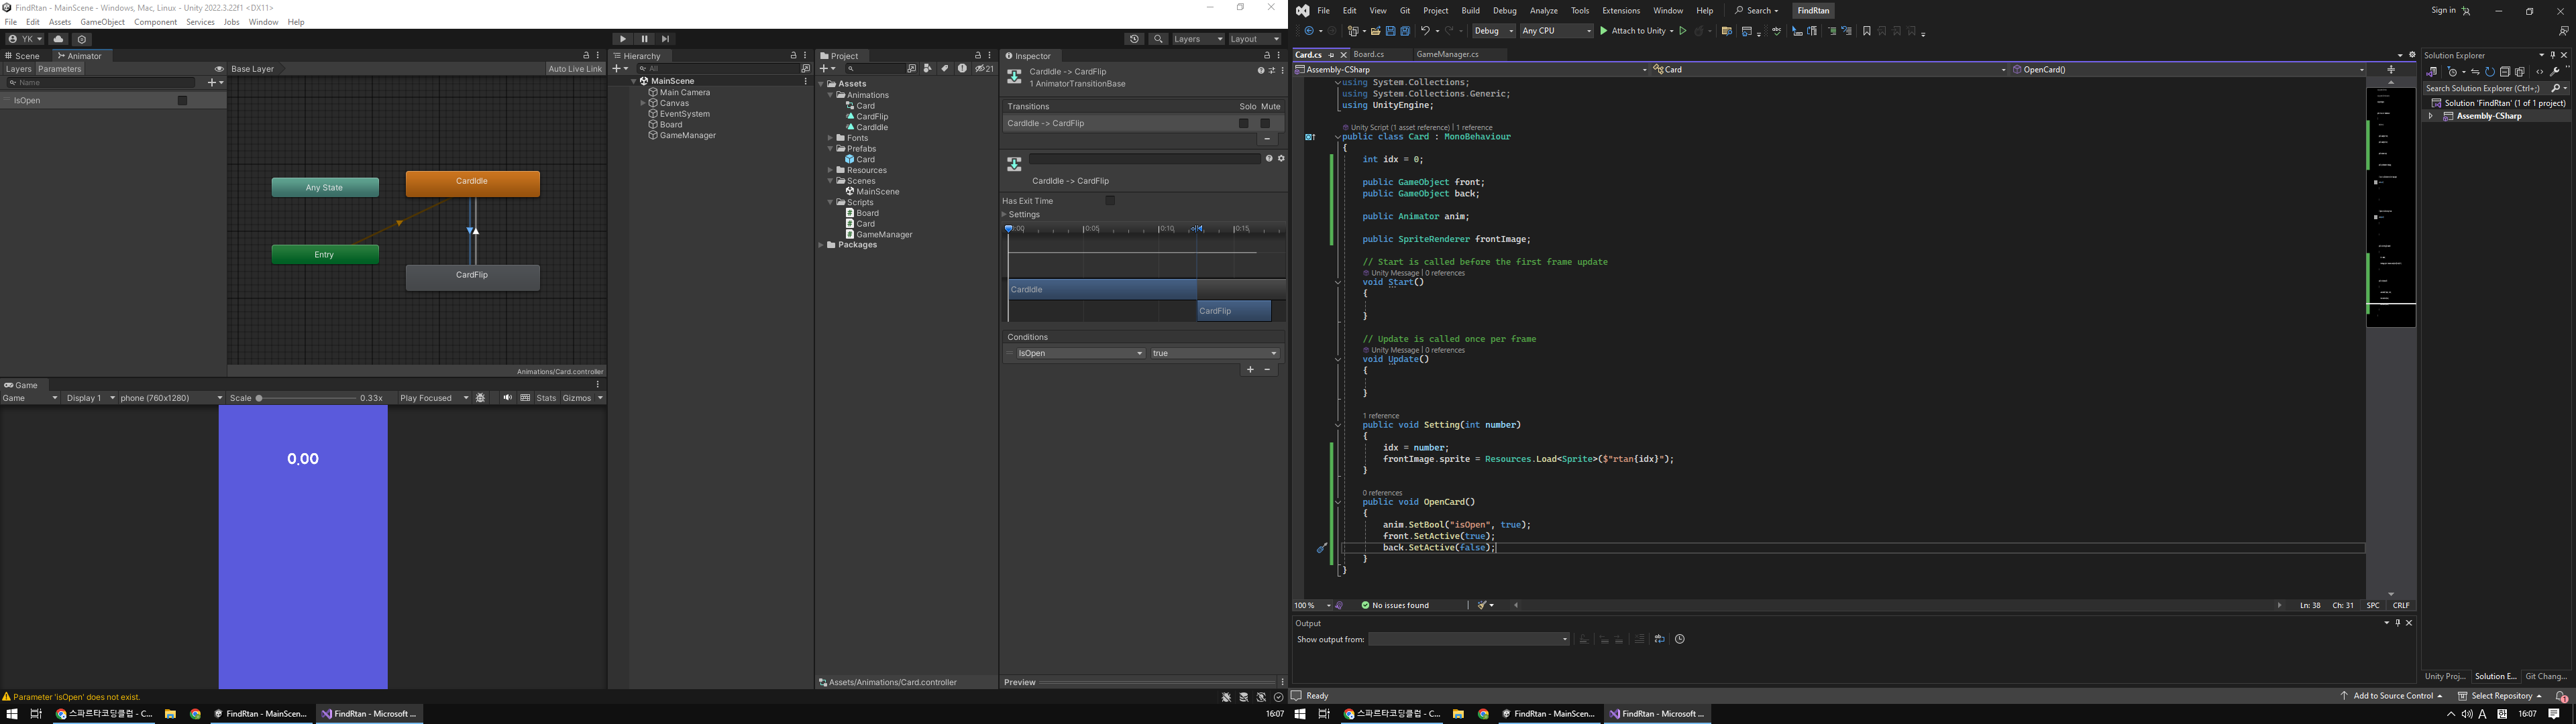The height and width of the screenshot is (724, 2576).
Task: Open Inspector preset selector icon
Action: pos(1272,71)
